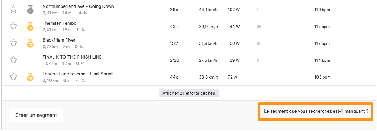Viewport: 377px width, 131px height.
Task: Click the silver second-place medal icon
Action: (x=30, y=10)
